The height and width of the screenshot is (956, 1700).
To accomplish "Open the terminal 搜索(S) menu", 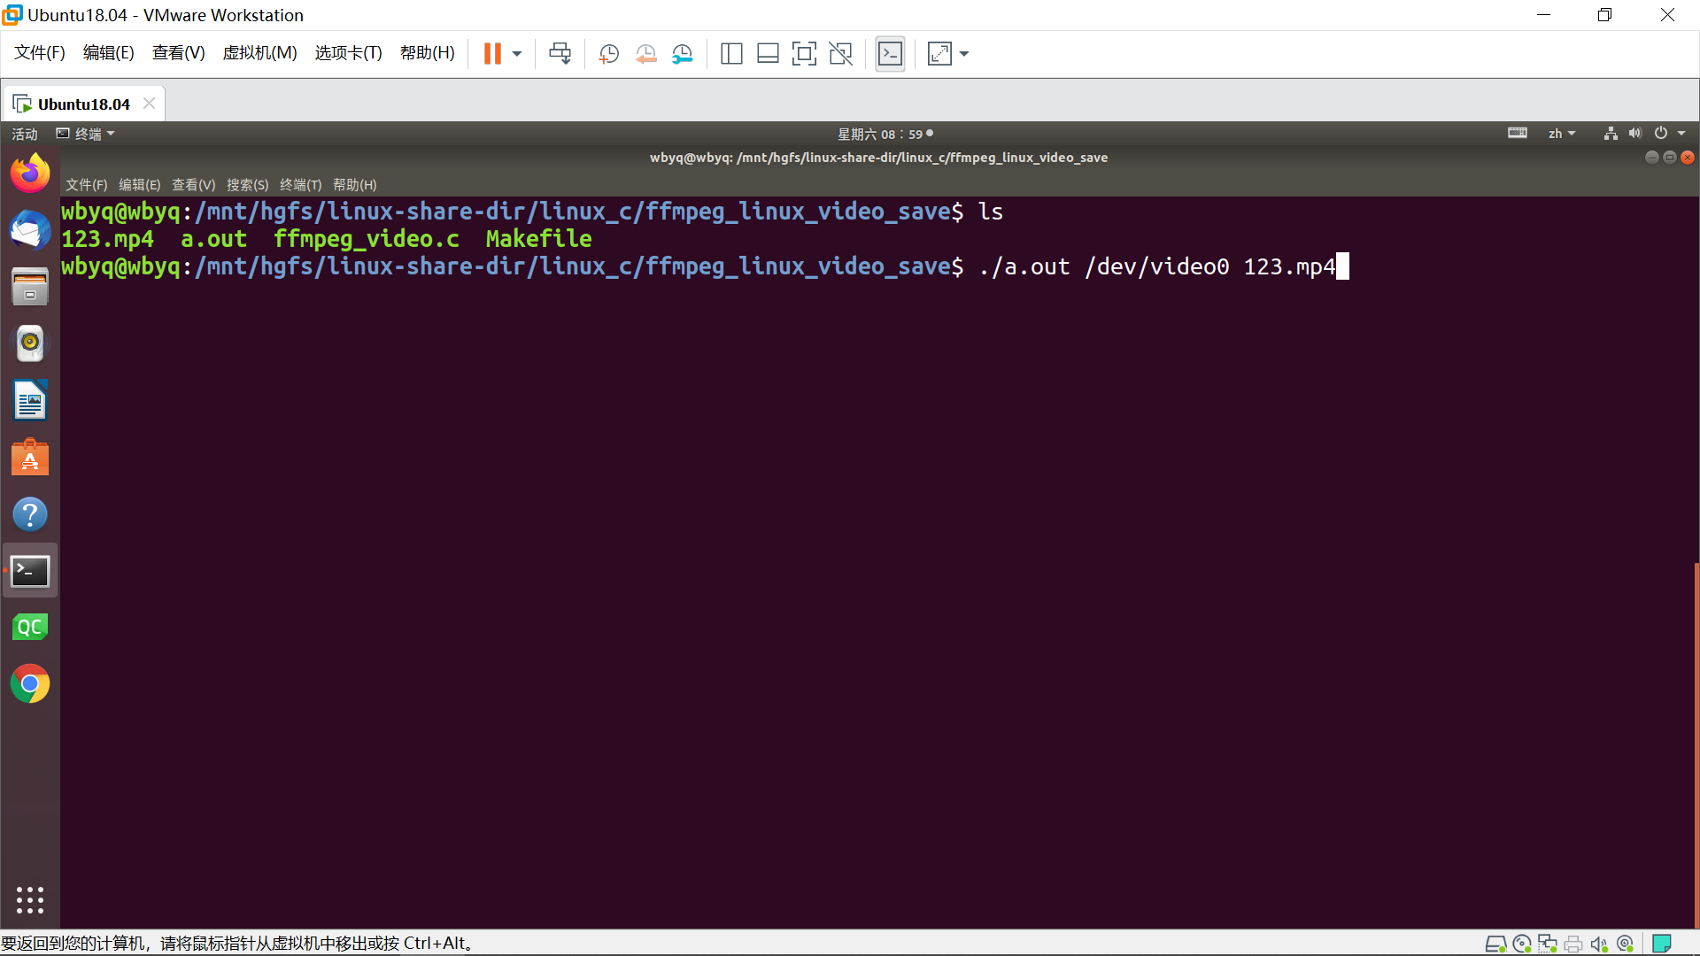I will pyautogui.click(x=247, y=185).
